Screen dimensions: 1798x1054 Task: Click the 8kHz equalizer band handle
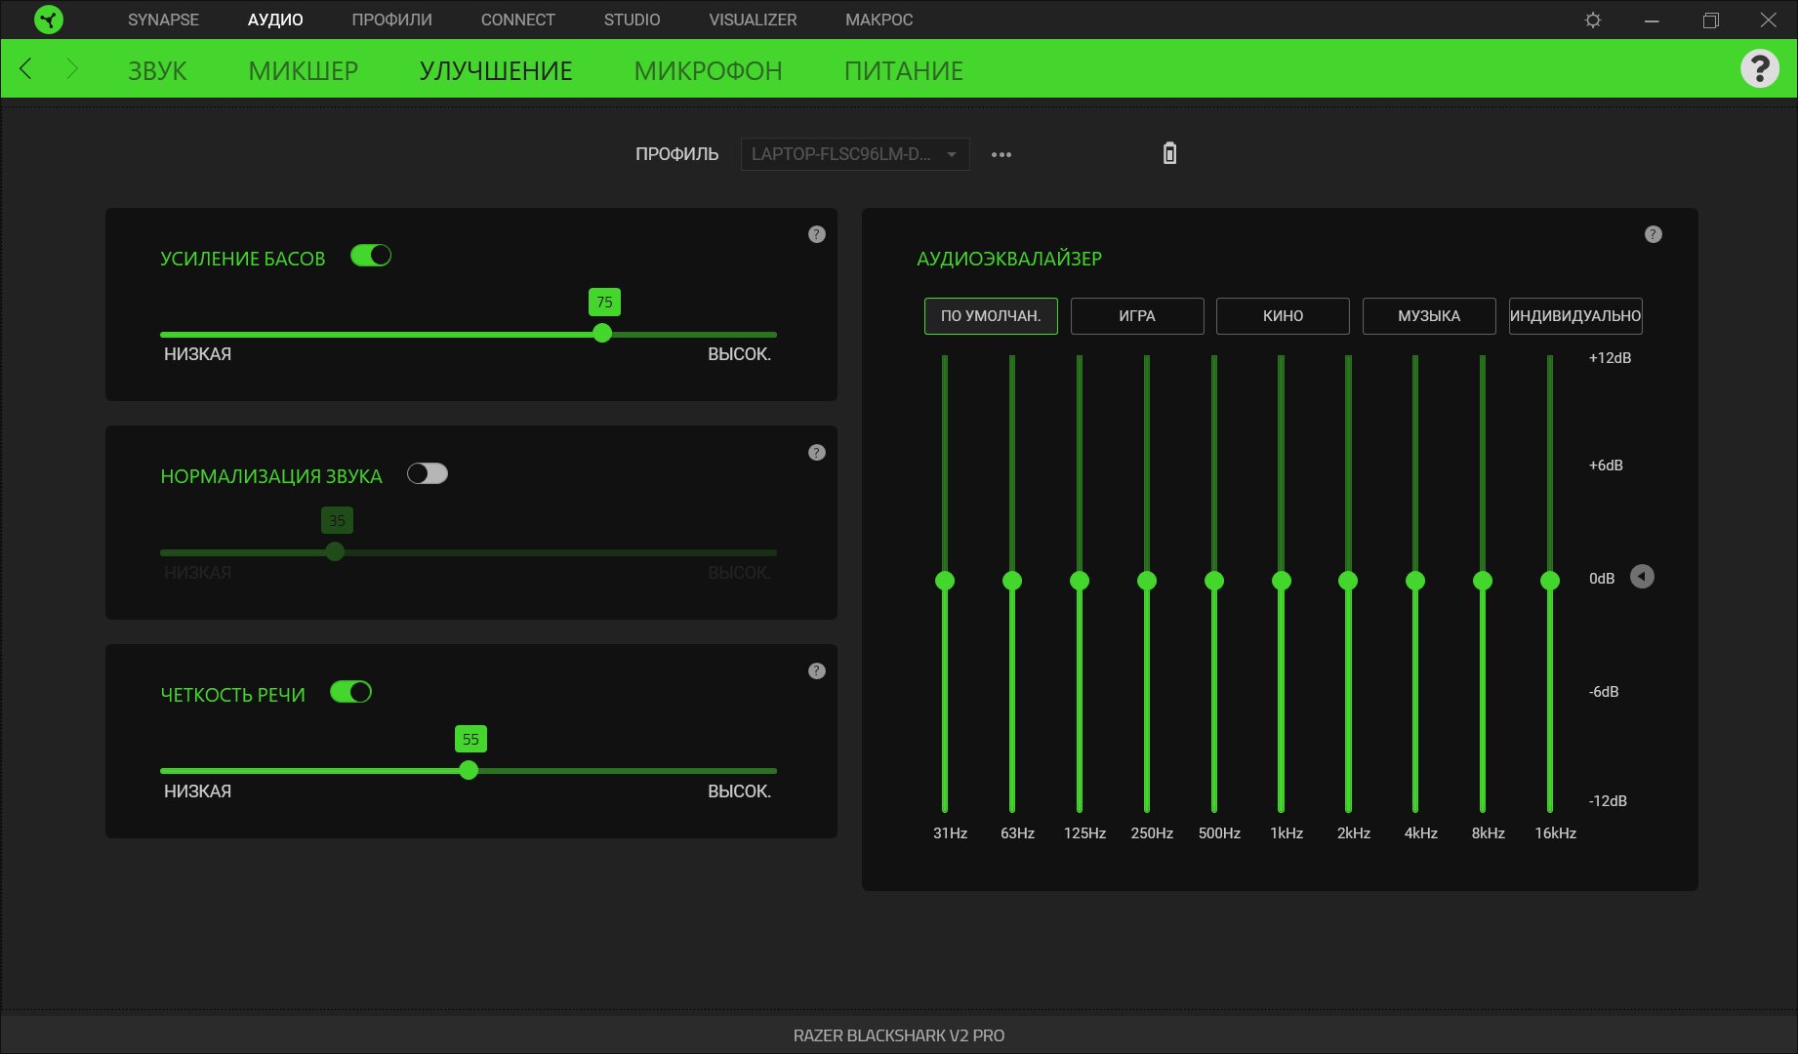(x=1483, y=581)
